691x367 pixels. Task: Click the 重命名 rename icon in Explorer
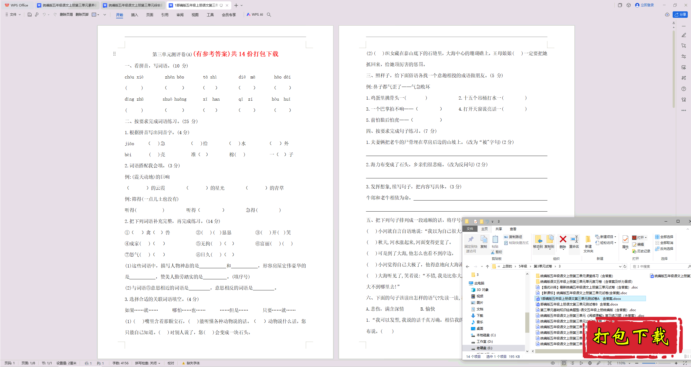[x=574, y=242]
